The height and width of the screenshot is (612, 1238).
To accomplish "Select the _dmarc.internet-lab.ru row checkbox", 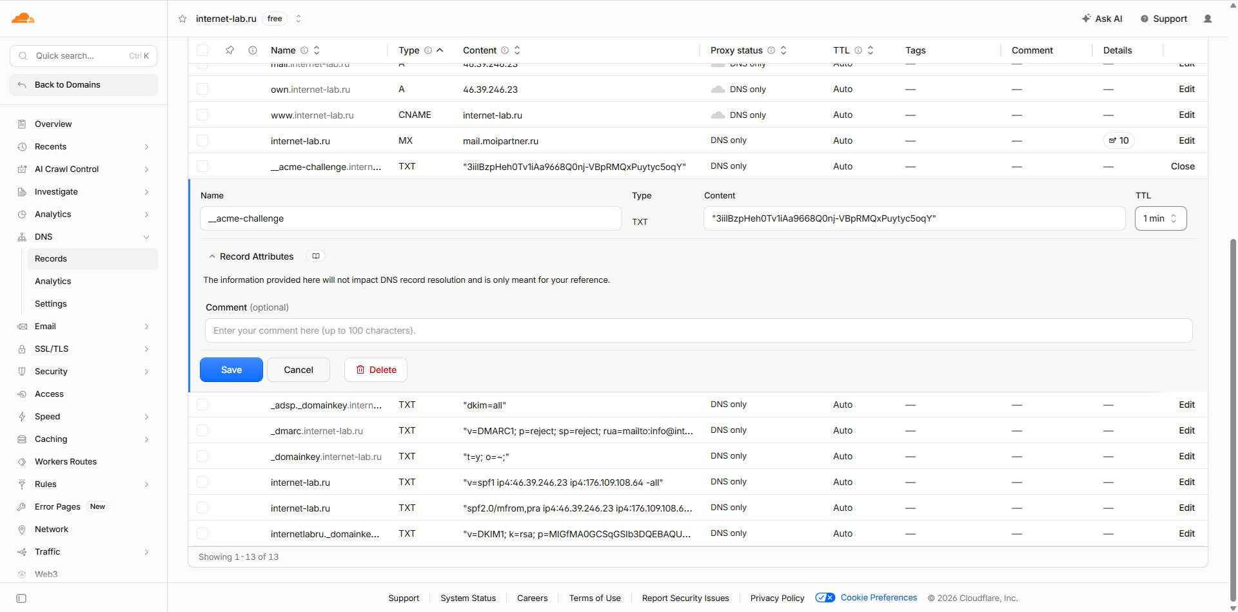I will (202, 430).
